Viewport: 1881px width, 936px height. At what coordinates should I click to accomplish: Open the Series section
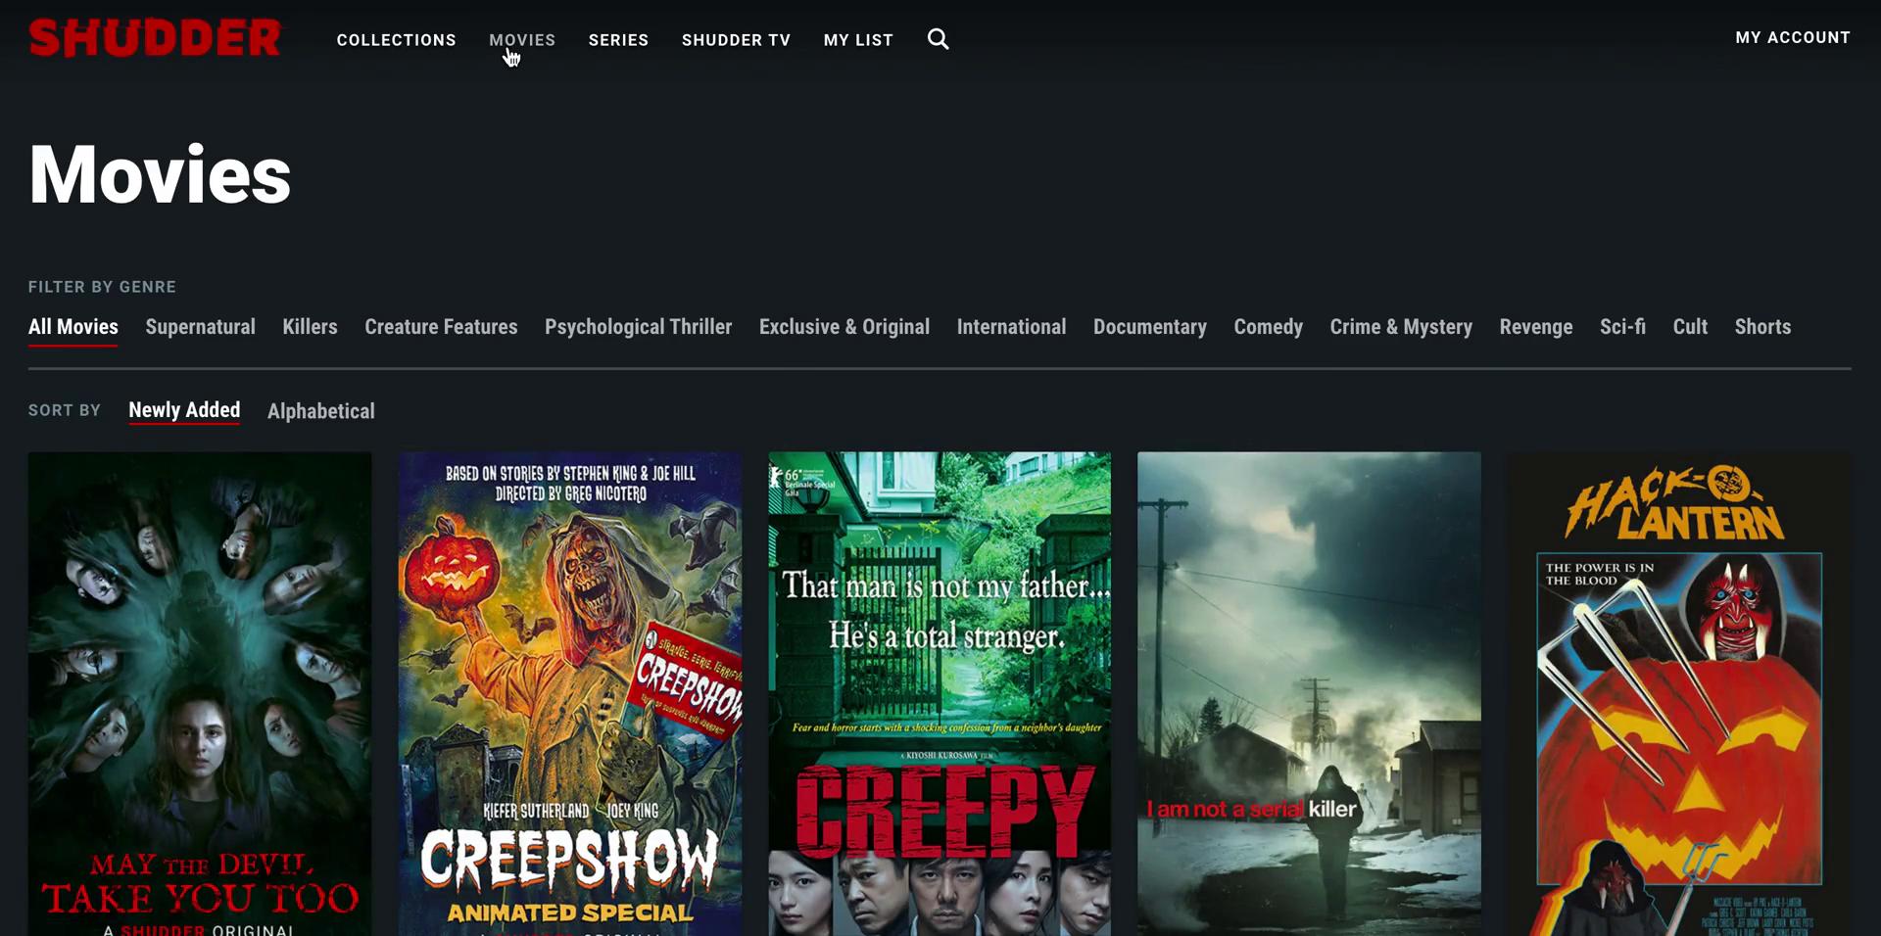pos(618,40)
